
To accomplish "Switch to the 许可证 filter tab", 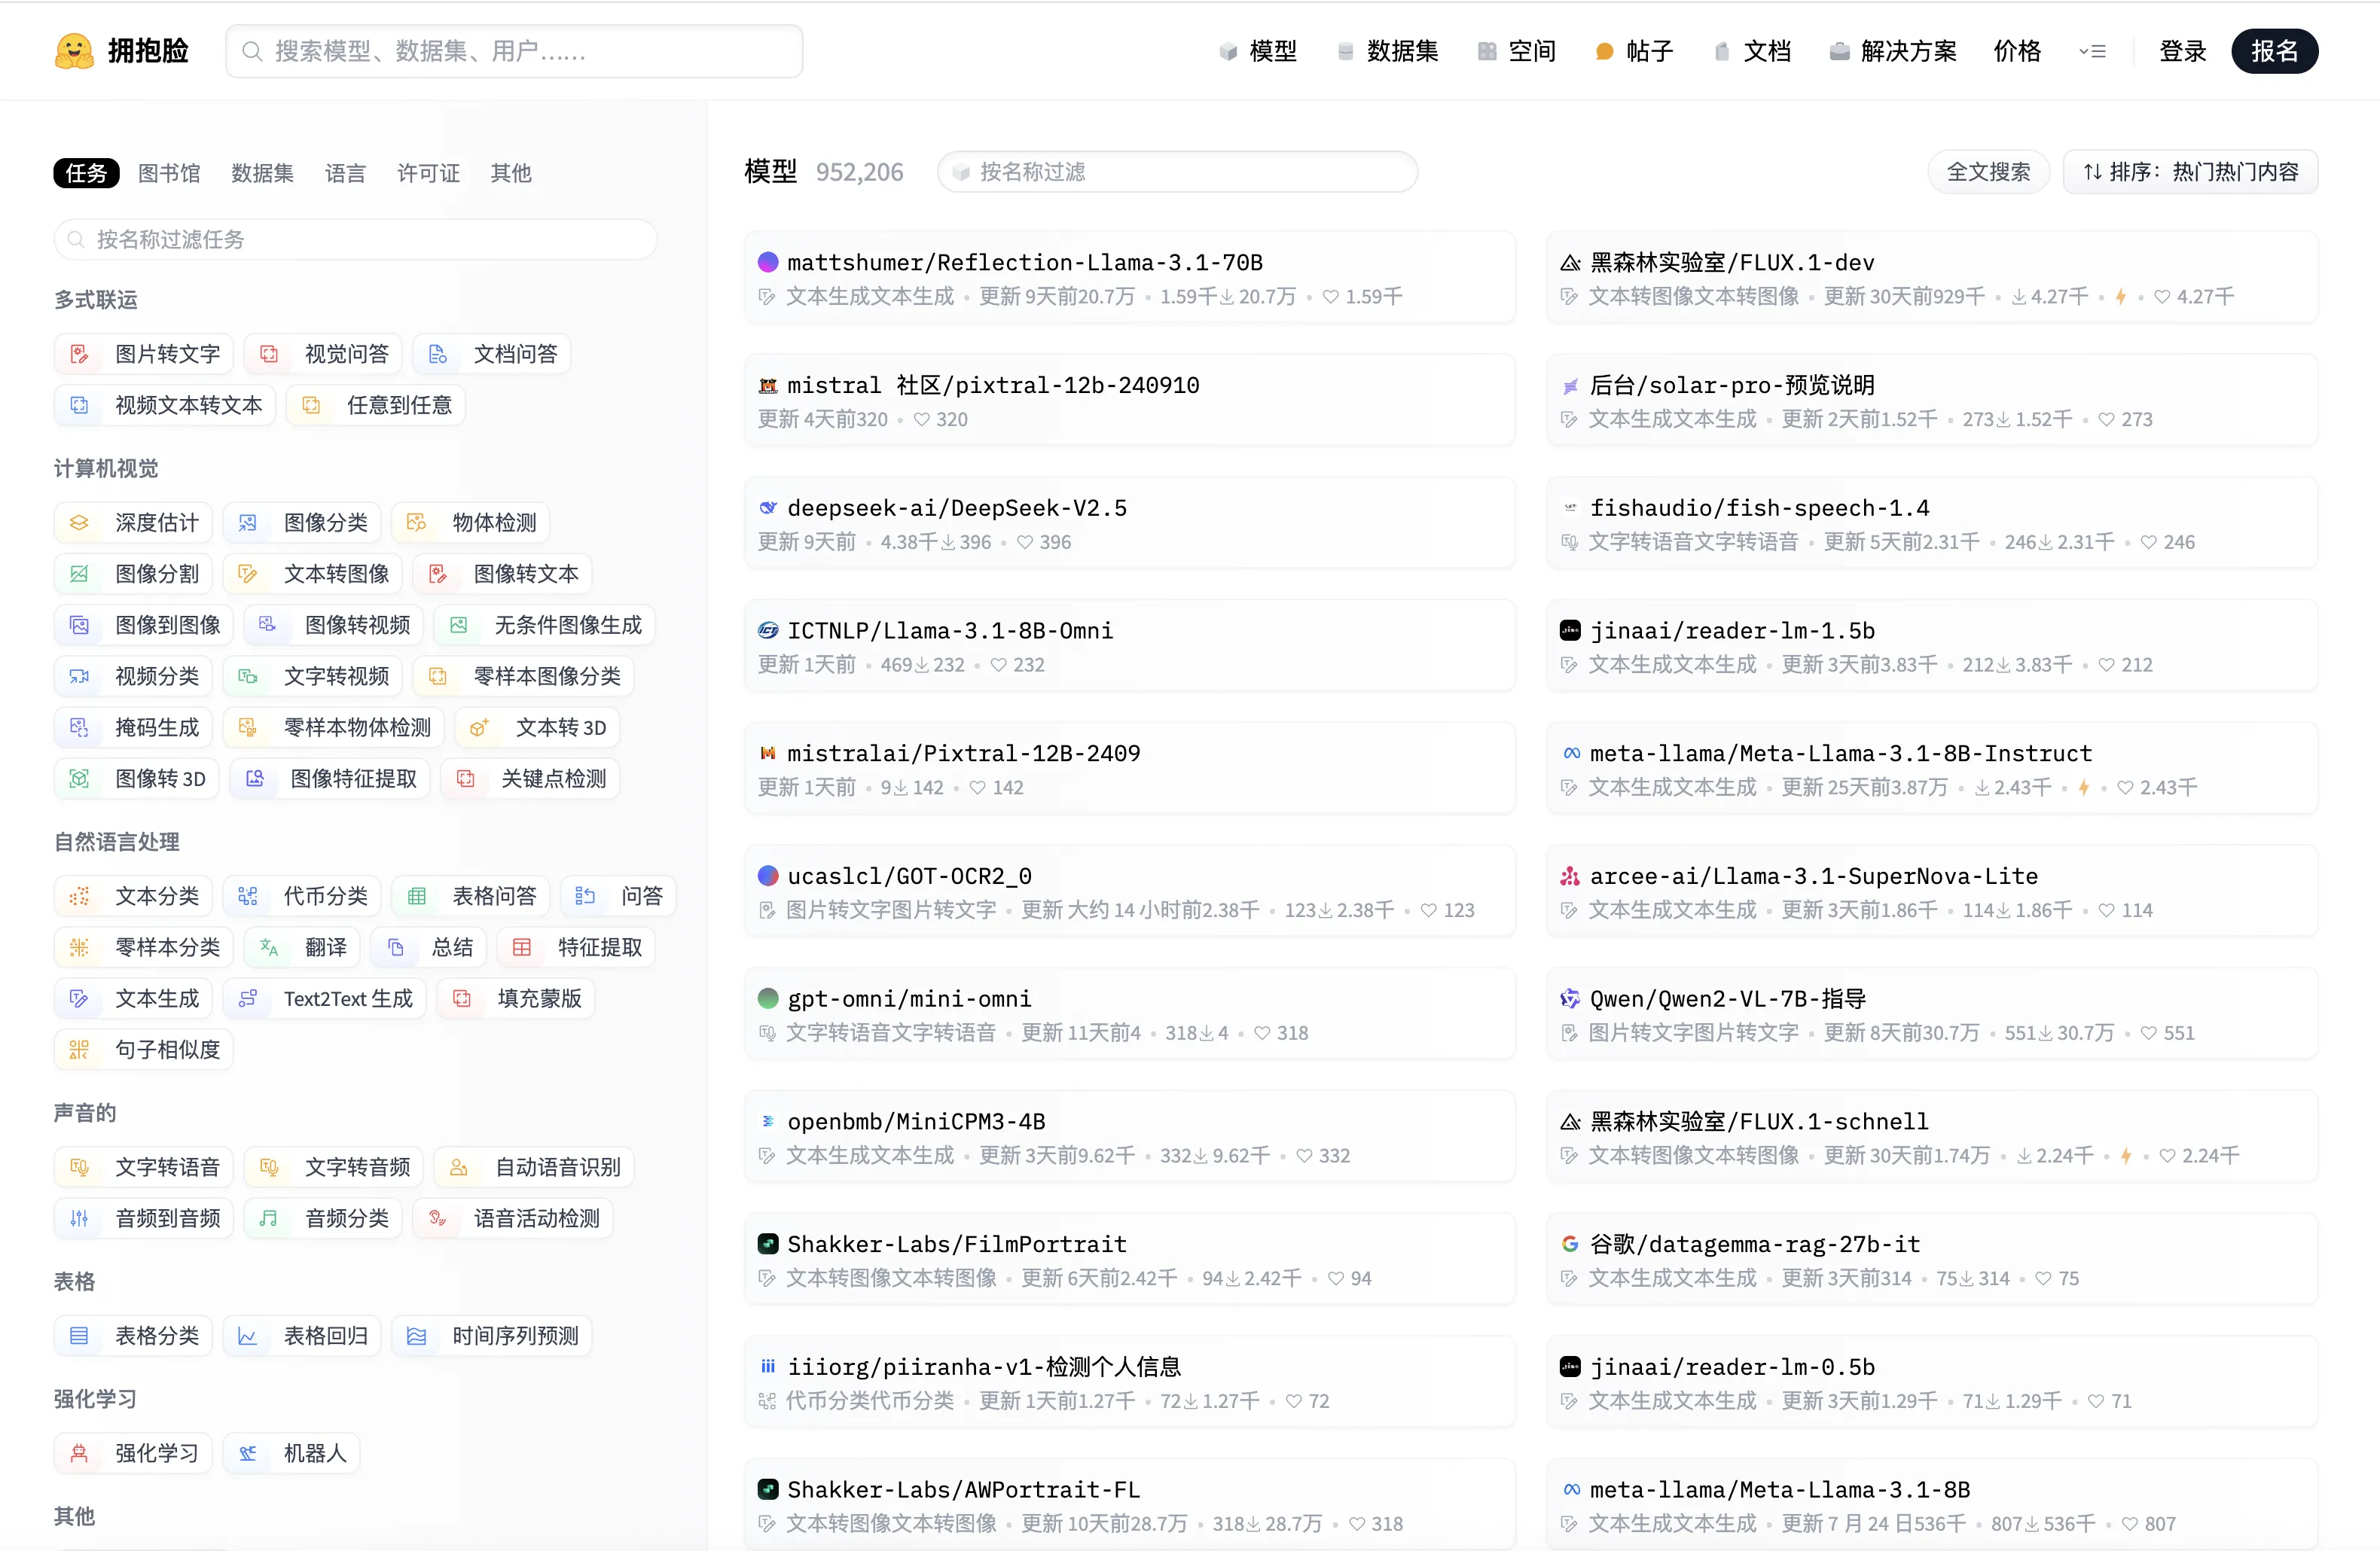I will coord(428,173).
